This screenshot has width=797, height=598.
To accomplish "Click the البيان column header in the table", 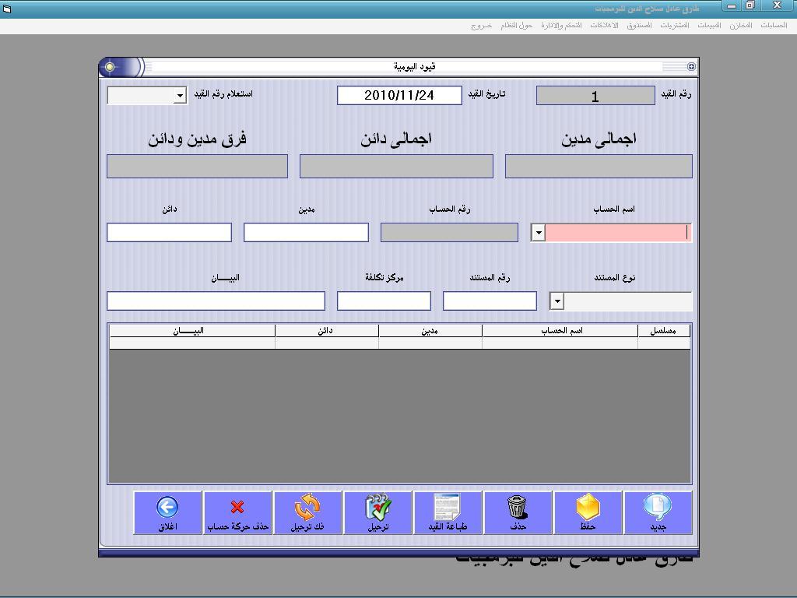I will pyautogui.click(x=192, y=330).
